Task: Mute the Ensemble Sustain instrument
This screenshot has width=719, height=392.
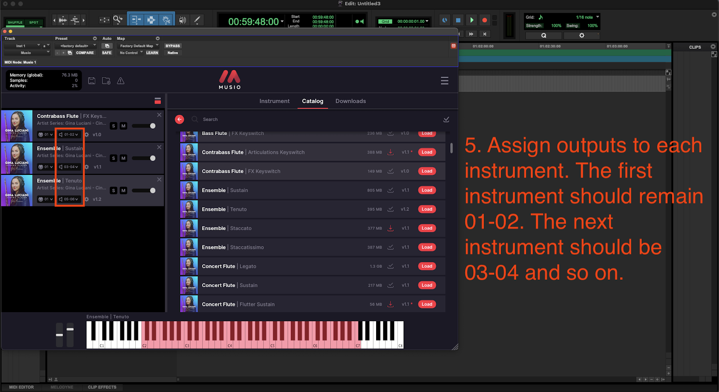Action: click(124, 158)
